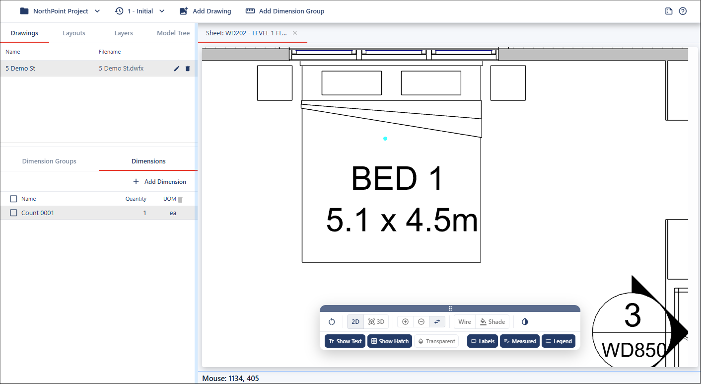Click the BED 1 room label
The height and width of the screenshot is (384, 701).
pyautogui.click(x=397, y=179)
